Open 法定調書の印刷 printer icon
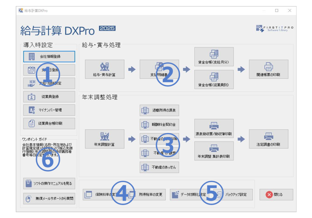 click(x=268, y=136)
